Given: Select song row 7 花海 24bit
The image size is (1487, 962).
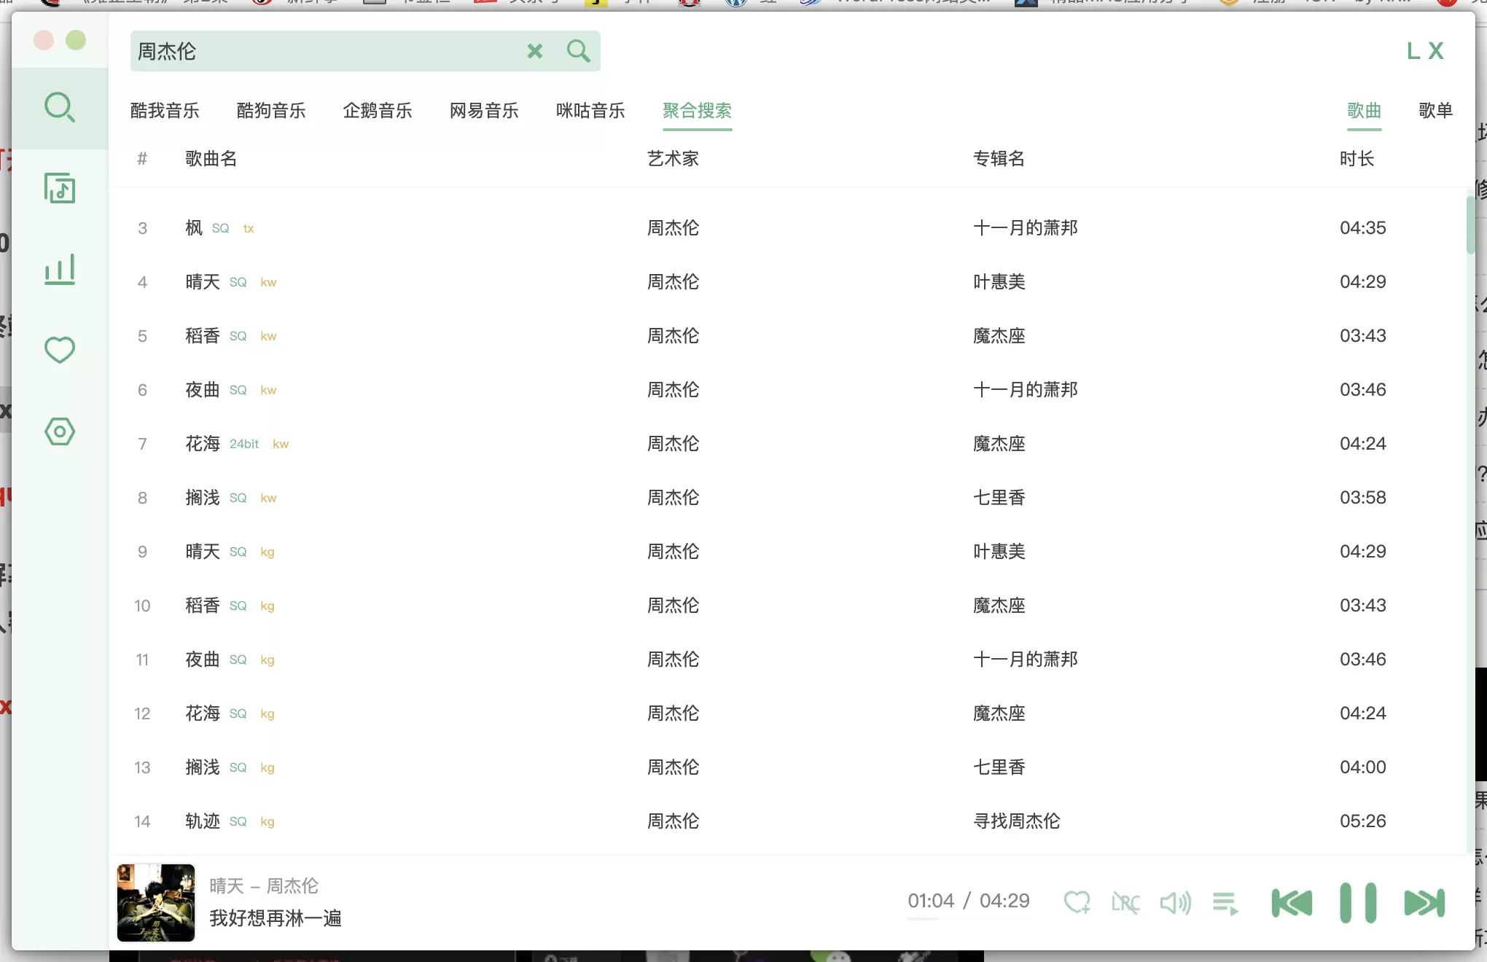Looking at the screenshot, I should [x=787, y=444].
